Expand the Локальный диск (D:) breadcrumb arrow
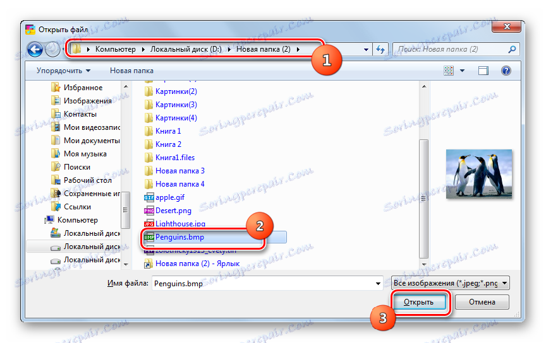The image size is (546, 343). coord(229,49)
